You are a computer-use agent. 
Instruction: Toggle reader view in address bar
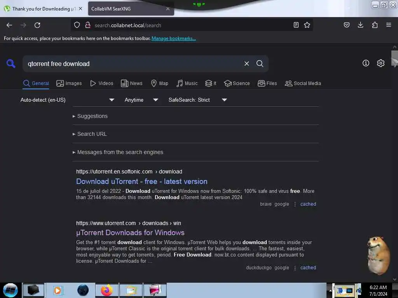coord(296,25)
